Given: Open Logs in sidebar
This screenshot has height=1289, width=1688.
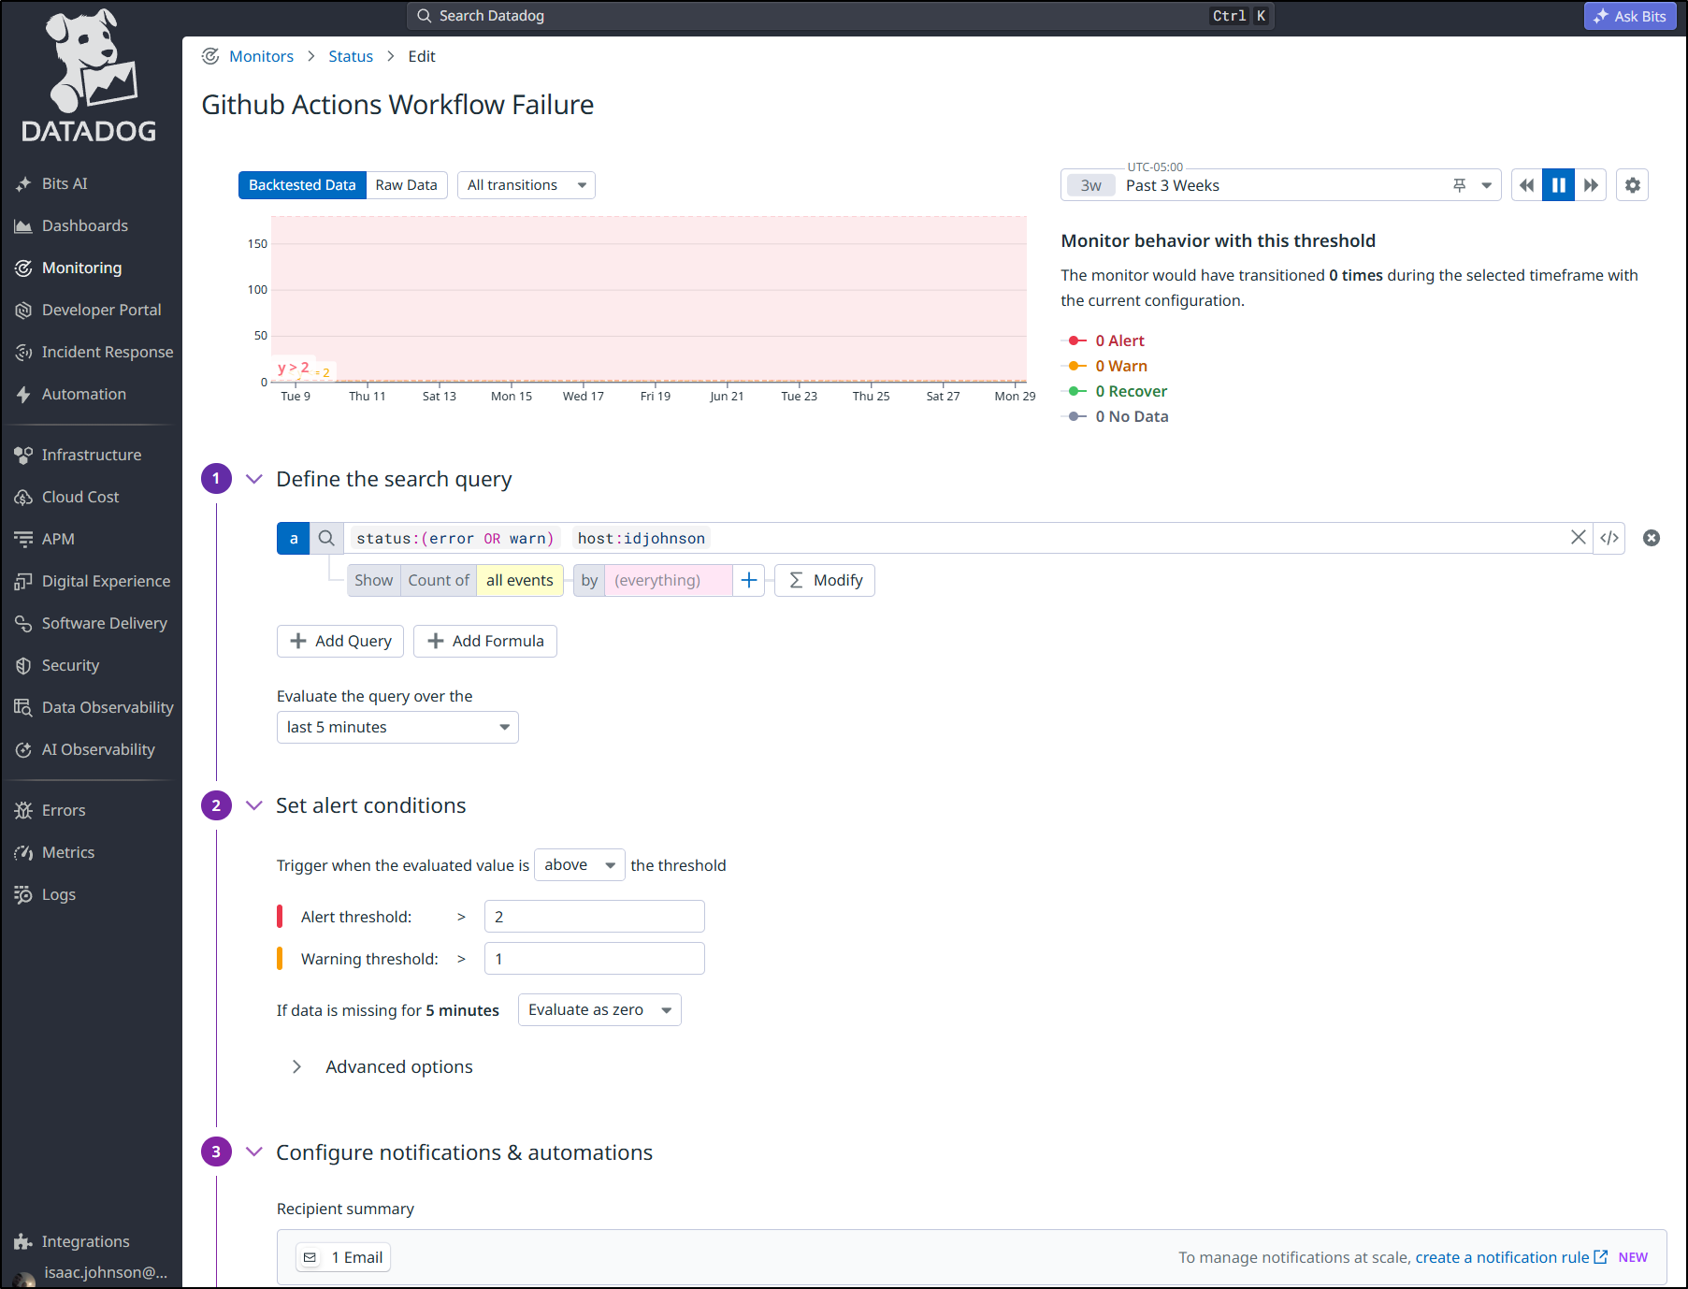Looking at the screenshot, I should coord(58,894).
